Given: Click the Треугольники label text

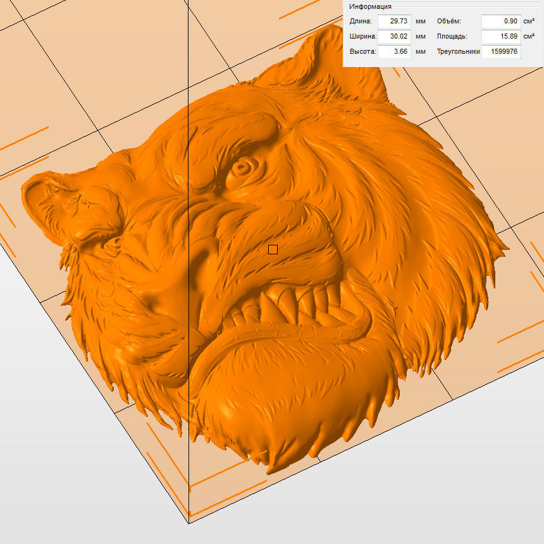Looking at the screenshot, I should (x=459, y=52).
